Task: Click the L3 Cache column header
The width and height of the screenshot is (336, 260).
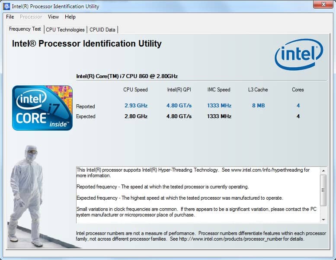Action: point(258,90)
